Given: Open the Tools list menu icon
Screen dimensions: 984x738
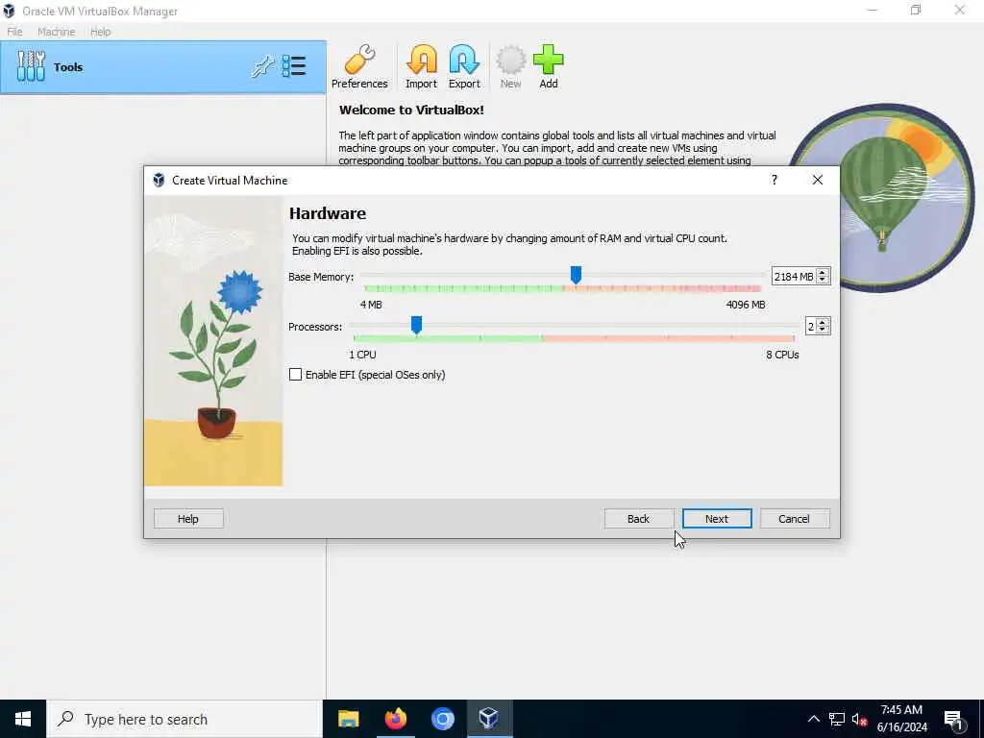Looking at the screenshot, I should [294, 66].
